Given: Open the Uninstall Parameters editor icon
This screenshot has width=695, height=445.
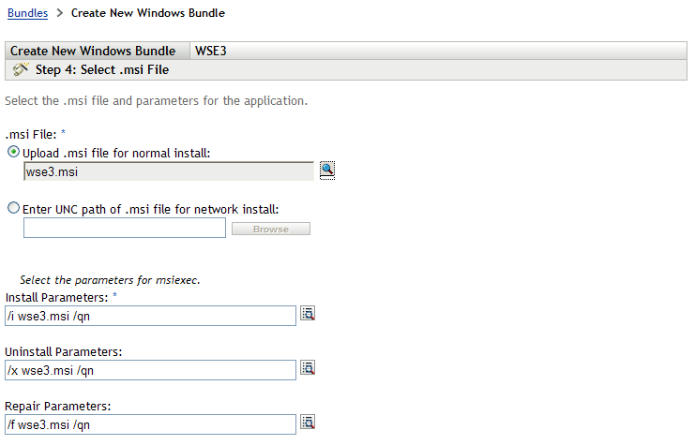Looking at the screenshot, I should [x=307, y=368].
